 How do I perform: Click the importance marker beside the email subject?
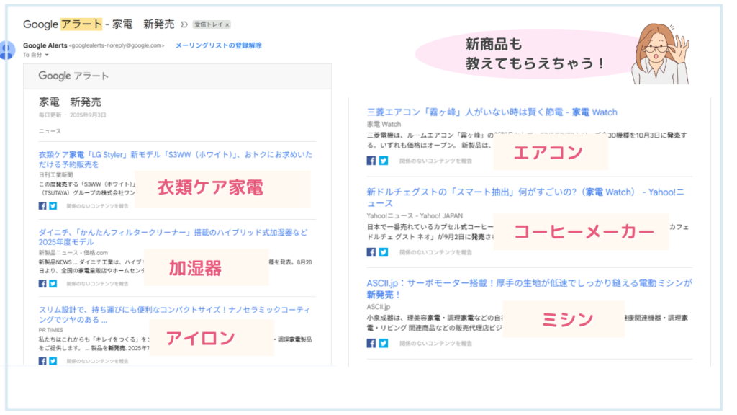tap(184, 24)
